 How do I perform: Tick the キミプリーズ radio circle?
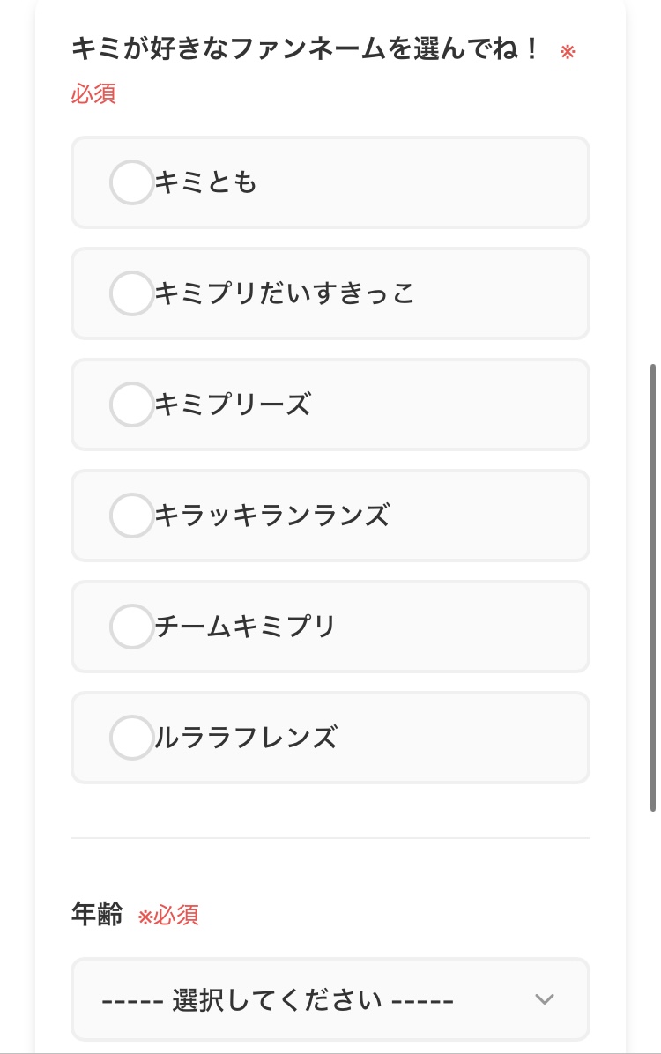131,405
